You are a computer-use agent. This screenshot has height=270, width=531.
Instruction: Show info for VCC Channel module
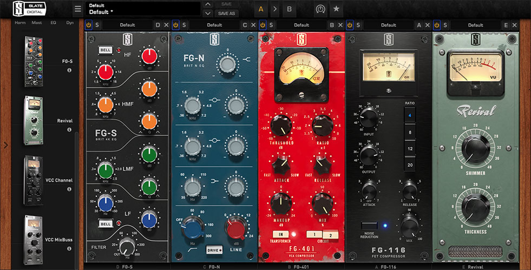(69, 189)
